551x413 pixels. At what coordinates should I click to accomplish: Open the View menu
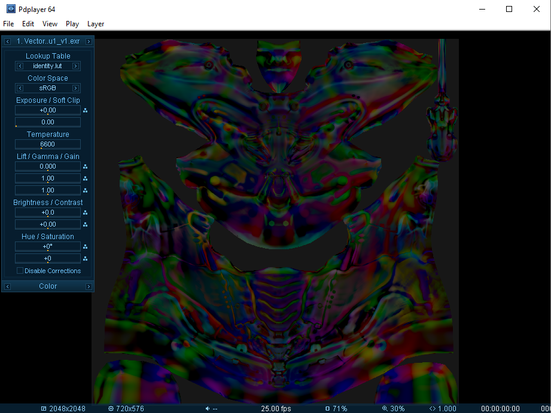[50, 24]
